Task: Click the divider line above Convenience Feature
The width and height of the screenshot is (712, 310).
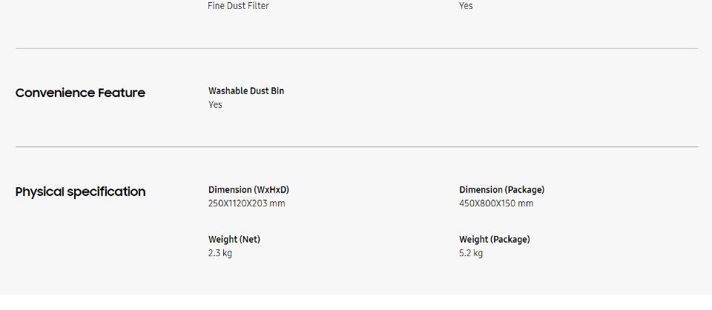Action: [x=357, y=49]
